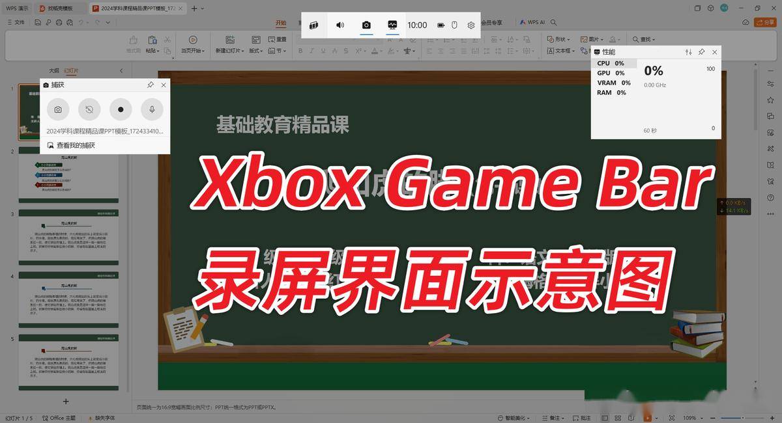Screen dimensions: 782x423
Task: Click the undo arrow
Action: [81, 22]
